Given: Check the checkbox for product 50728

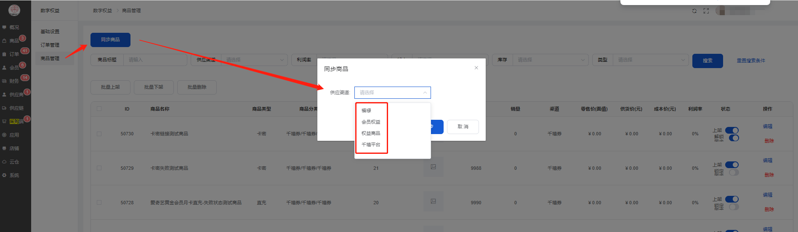Looking at the screenshot, I should pyautogui.click(x=99, y=203).
